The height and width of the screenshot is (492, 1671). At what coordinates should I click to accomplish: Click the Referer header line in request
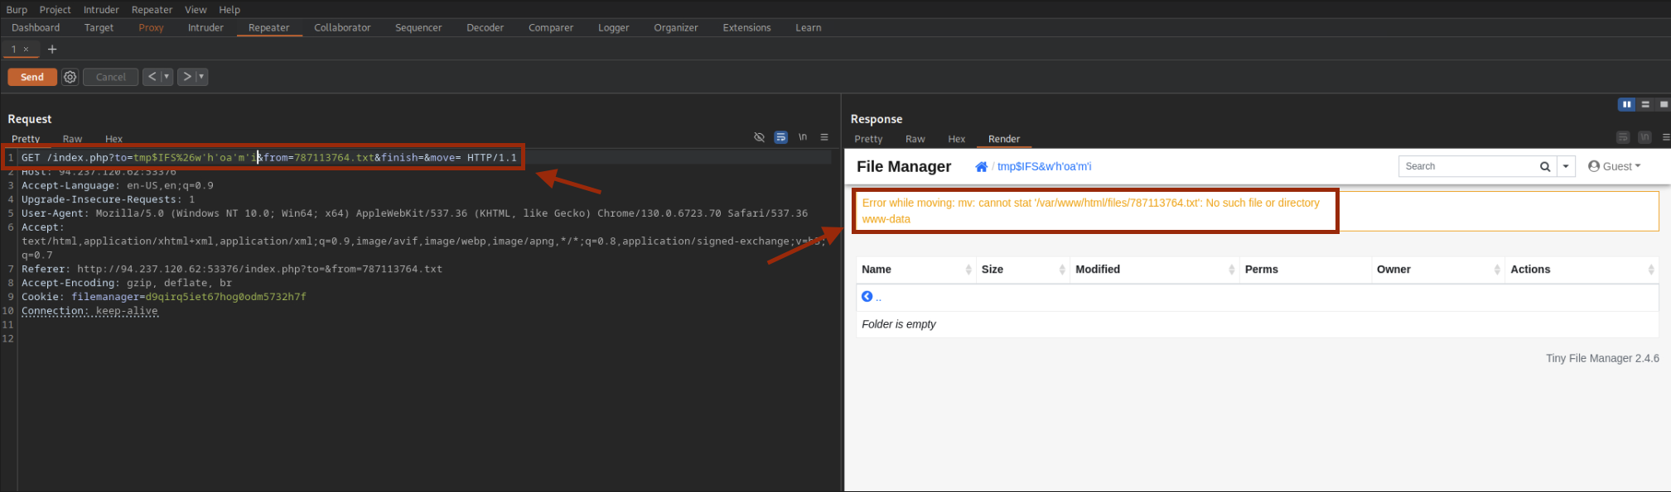[x=232, y=269]
